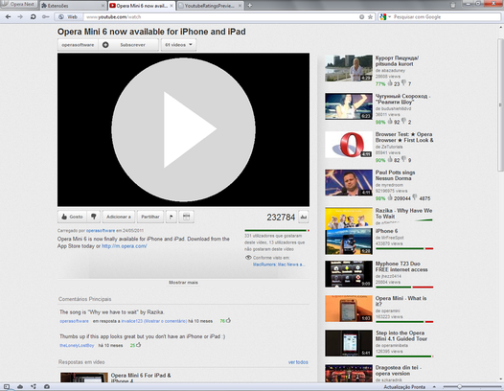Open the Чугунный Скороход video thumbnail
This screenshot has height=391, width=504.
tap(349, 106)
